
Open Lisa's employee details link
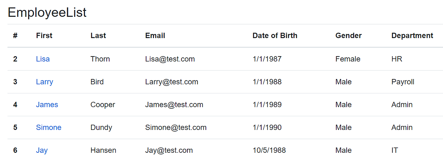pos(43,59)
